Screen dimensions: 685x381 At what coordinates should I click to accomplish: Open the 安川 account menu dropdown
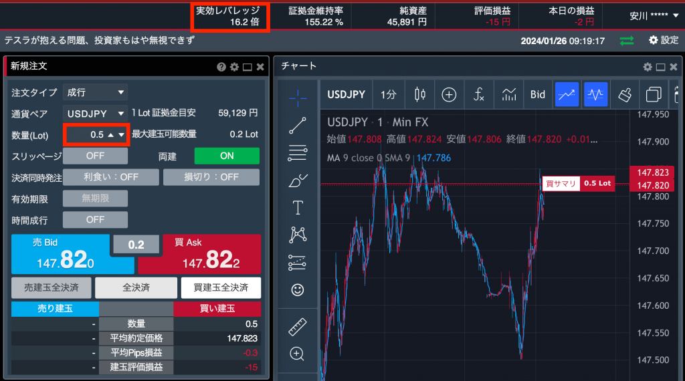[x=654, y=15]
